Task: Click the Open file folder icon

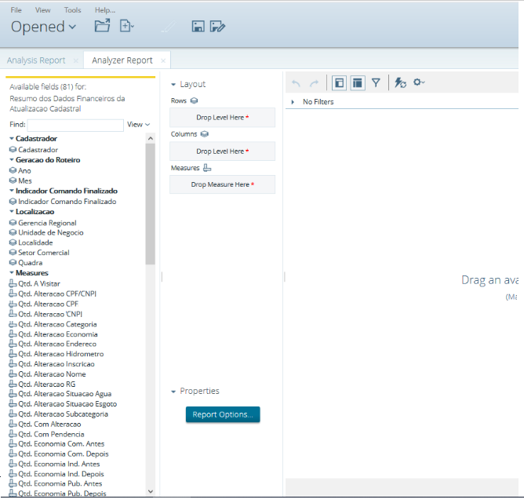Action: coord(102,26)
